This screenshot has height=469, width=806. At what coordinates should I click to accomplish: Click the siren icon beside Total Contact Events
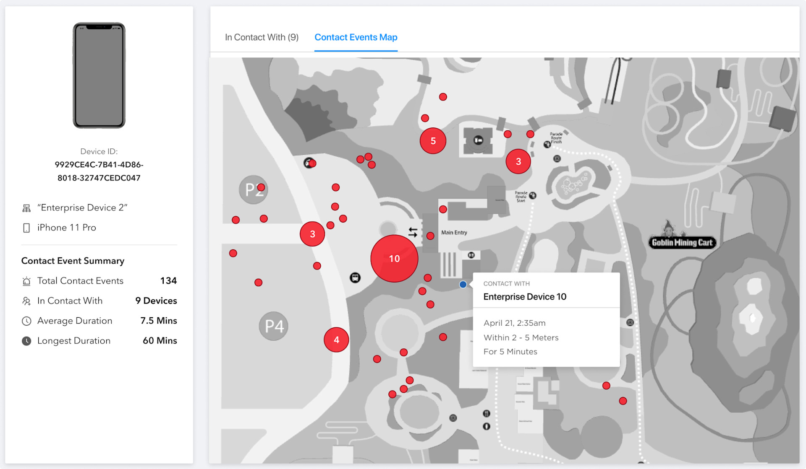pos(26,281)
